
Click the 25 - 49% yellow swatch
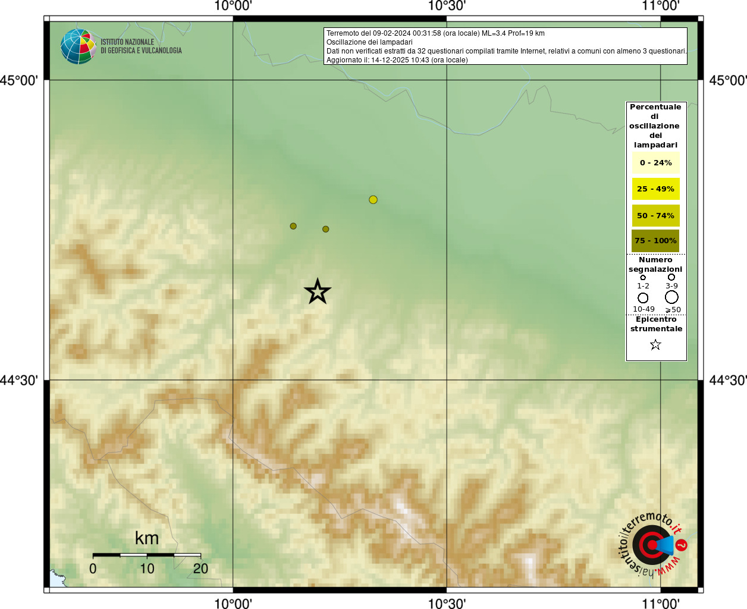pos(655,189)
